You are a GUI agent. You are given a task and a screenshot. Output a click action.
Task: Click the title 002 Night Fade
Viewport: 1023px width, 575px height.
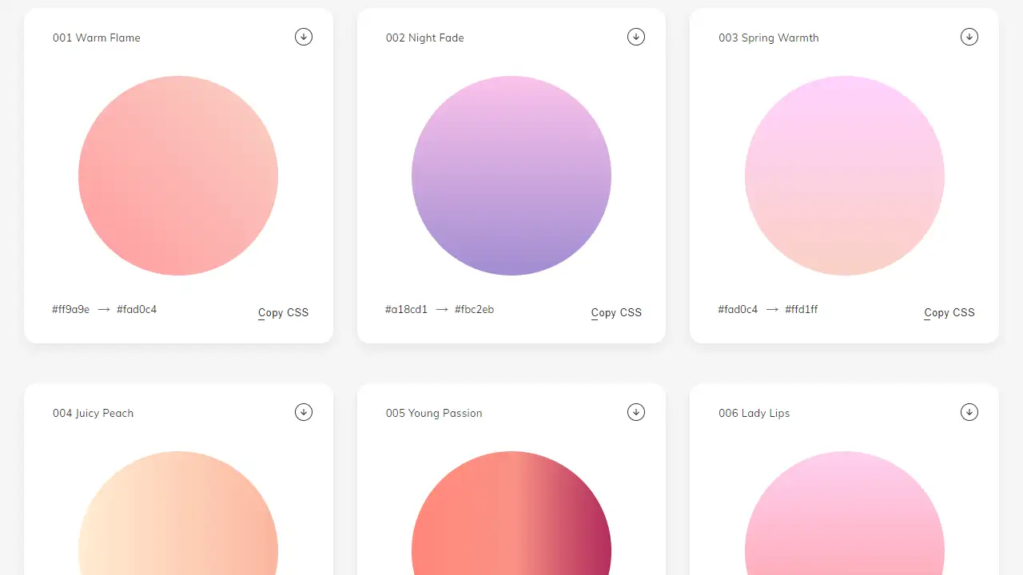pos(425,38)
